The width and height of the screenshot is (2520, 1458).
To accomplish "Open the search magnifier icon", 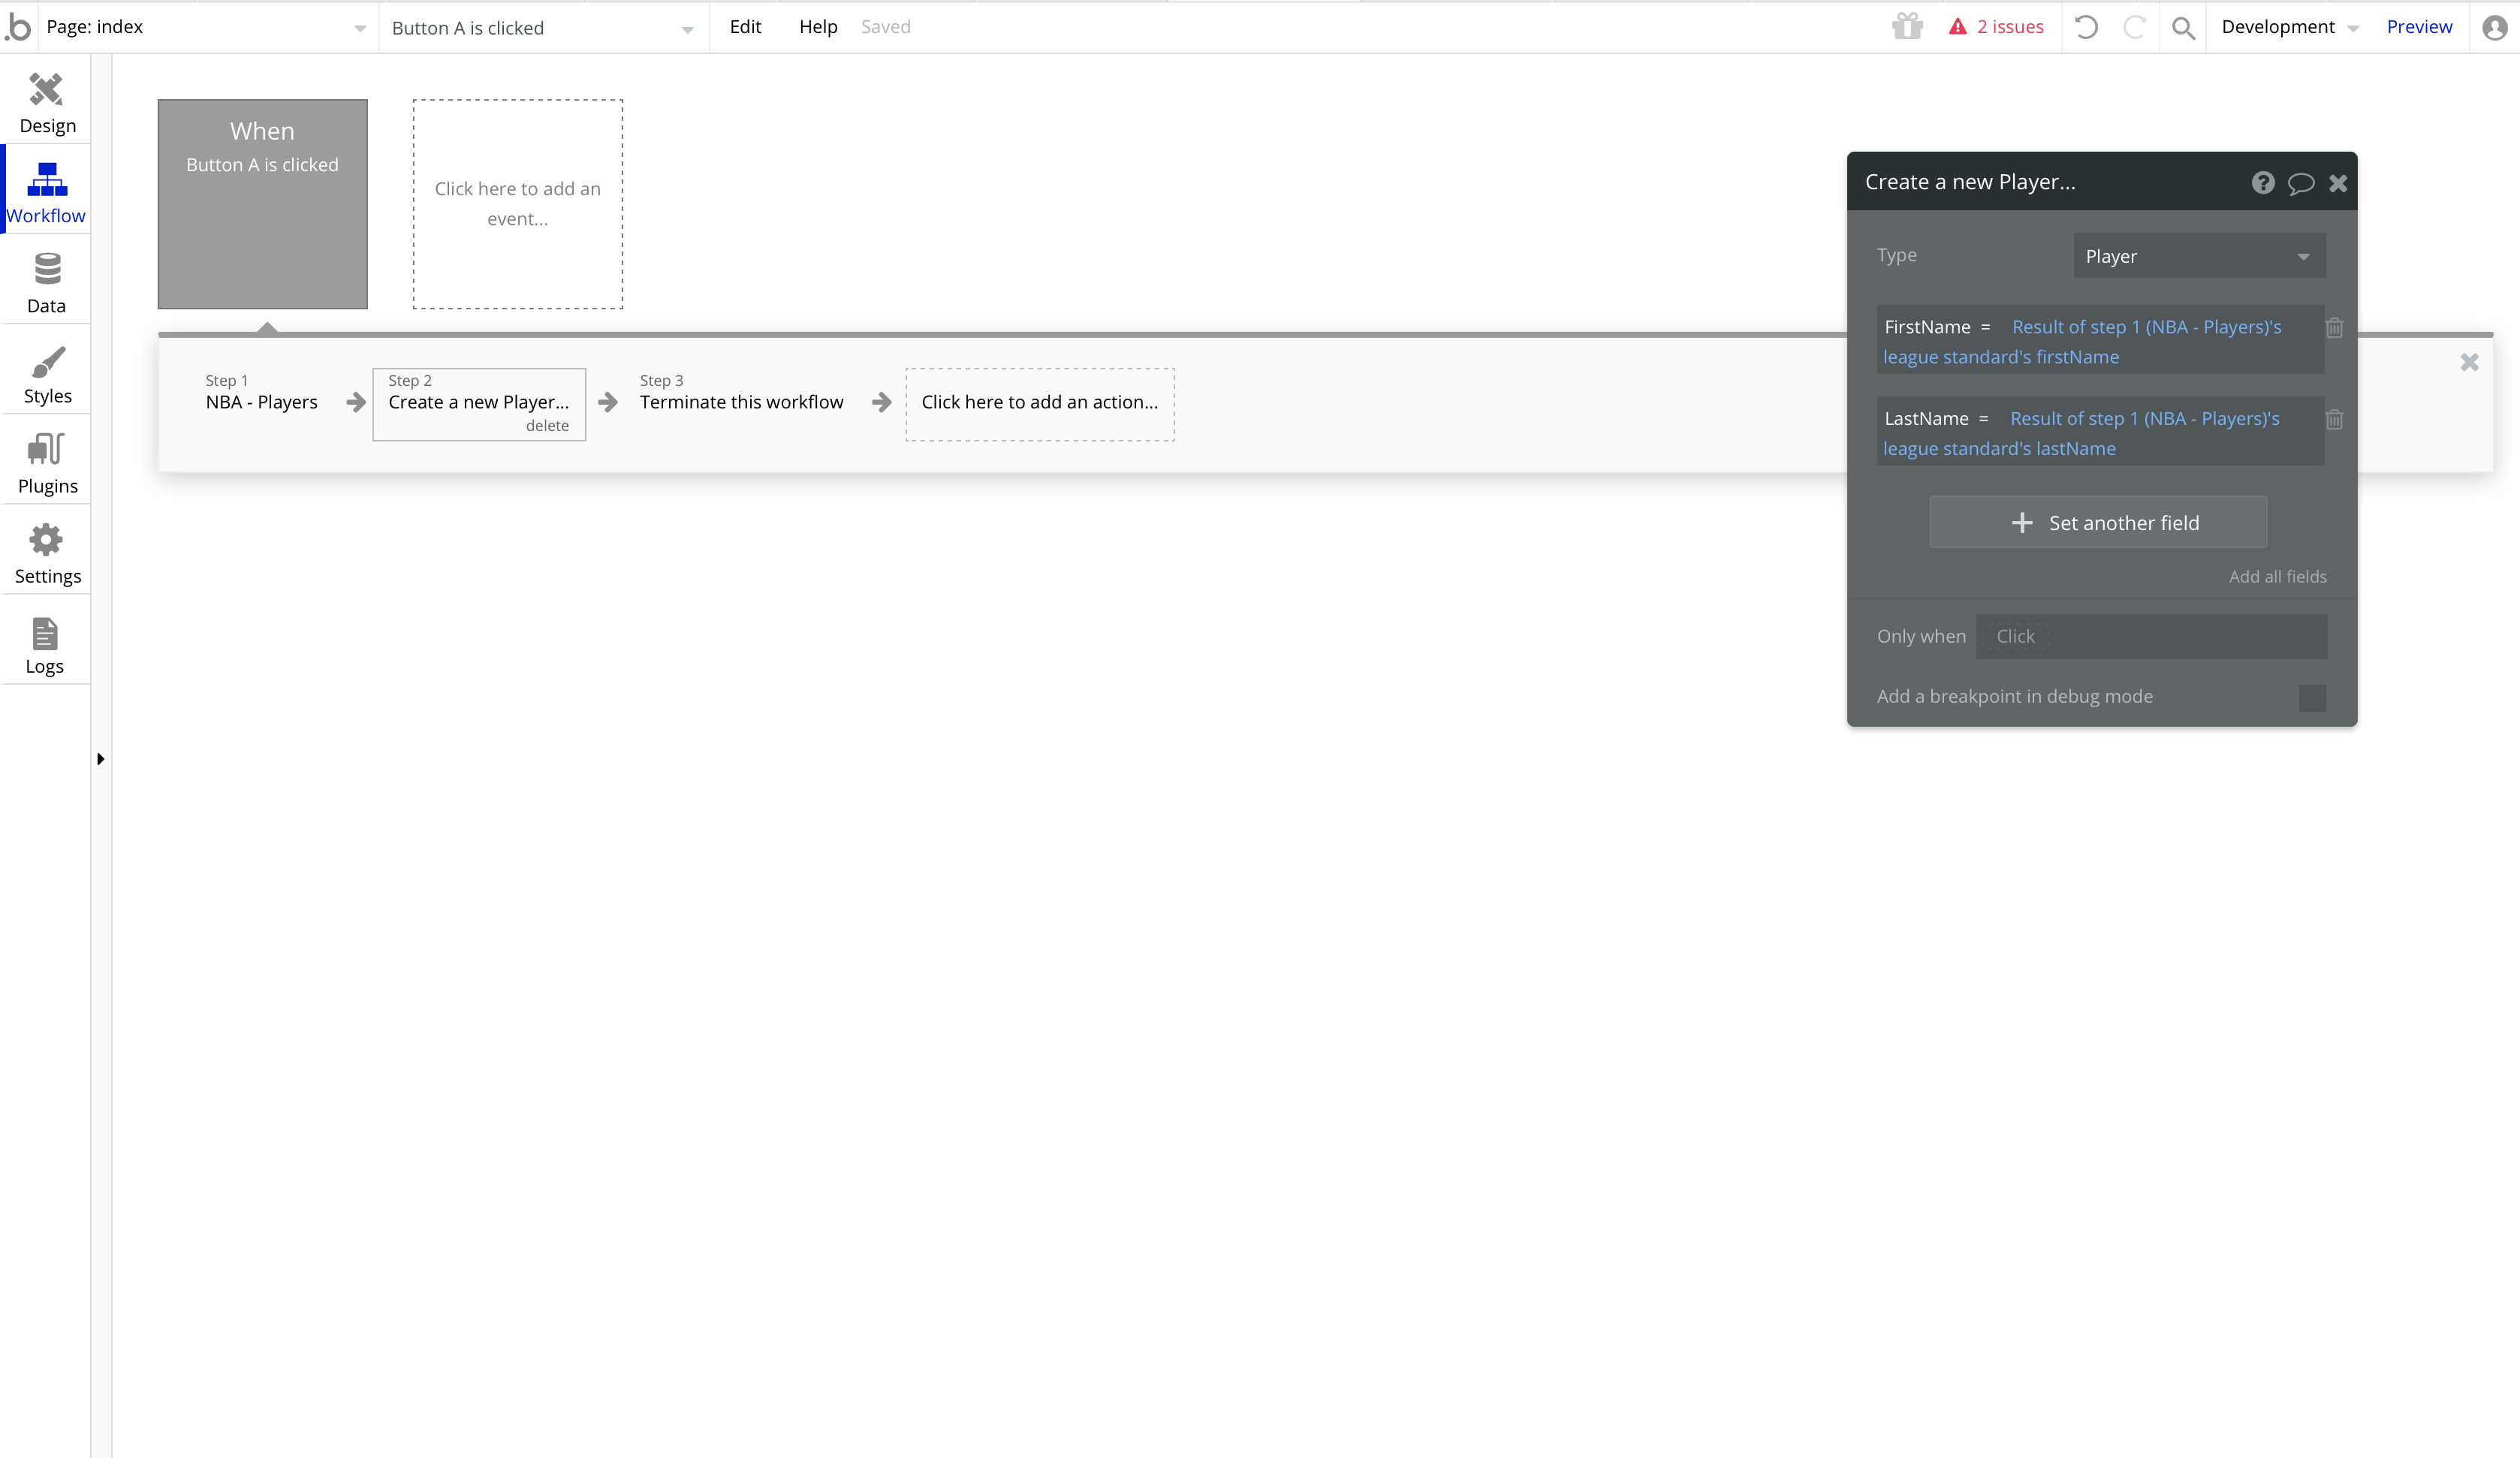I will 2183,28.
